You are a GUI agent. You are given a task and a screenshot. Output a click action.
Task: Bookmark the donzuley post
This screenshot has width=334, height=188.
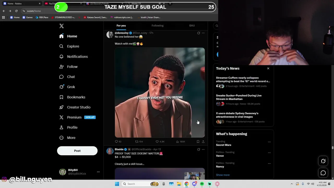198,142
